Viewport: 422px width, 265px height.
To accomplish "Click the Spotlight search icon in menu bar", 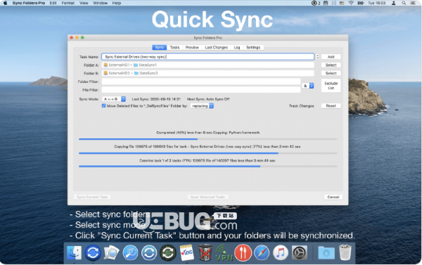I will pos(404,3).
